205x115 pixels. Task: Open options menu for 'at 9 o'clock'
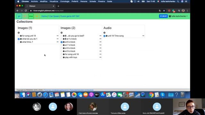pyautogui.click(x=100, y=51)
